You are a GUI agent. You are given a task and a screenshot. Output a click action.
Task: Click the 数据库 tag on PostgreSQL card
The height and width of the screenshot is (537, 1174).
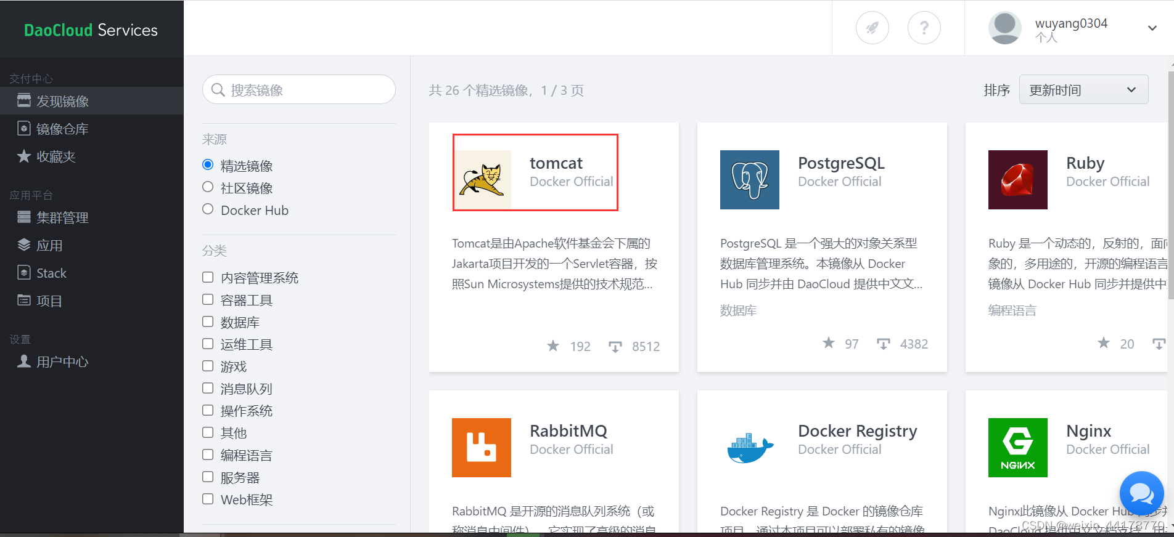738,310
